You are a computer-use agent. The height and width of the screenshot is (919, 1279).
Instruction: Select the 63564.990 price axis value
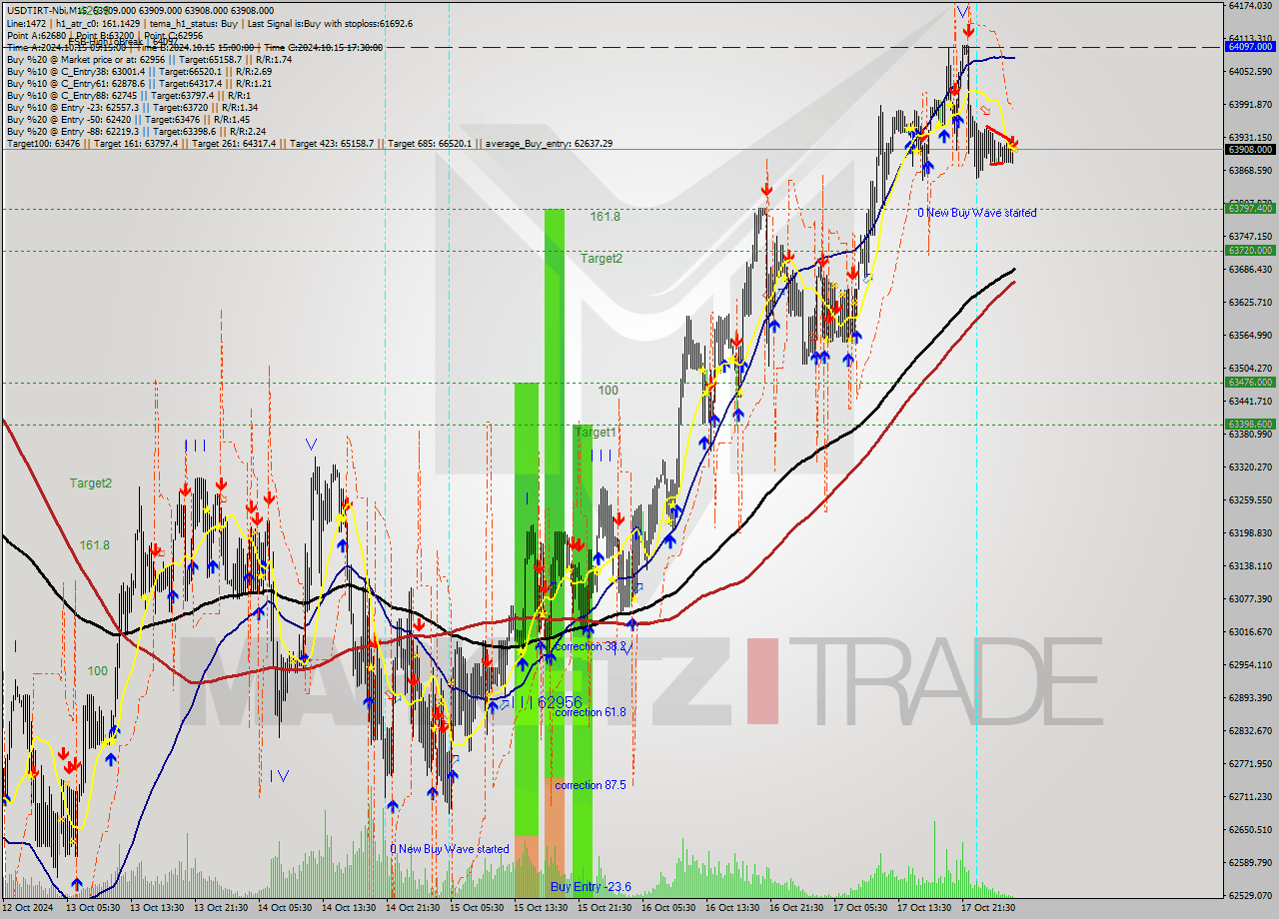(1250, 335)
